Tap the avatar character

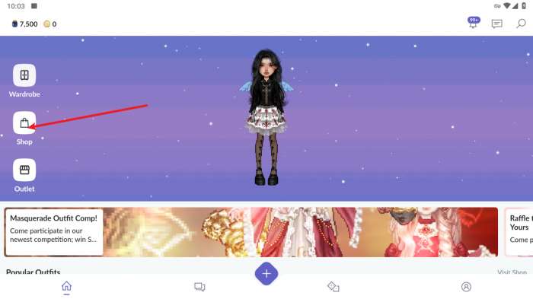pos(266,118)
